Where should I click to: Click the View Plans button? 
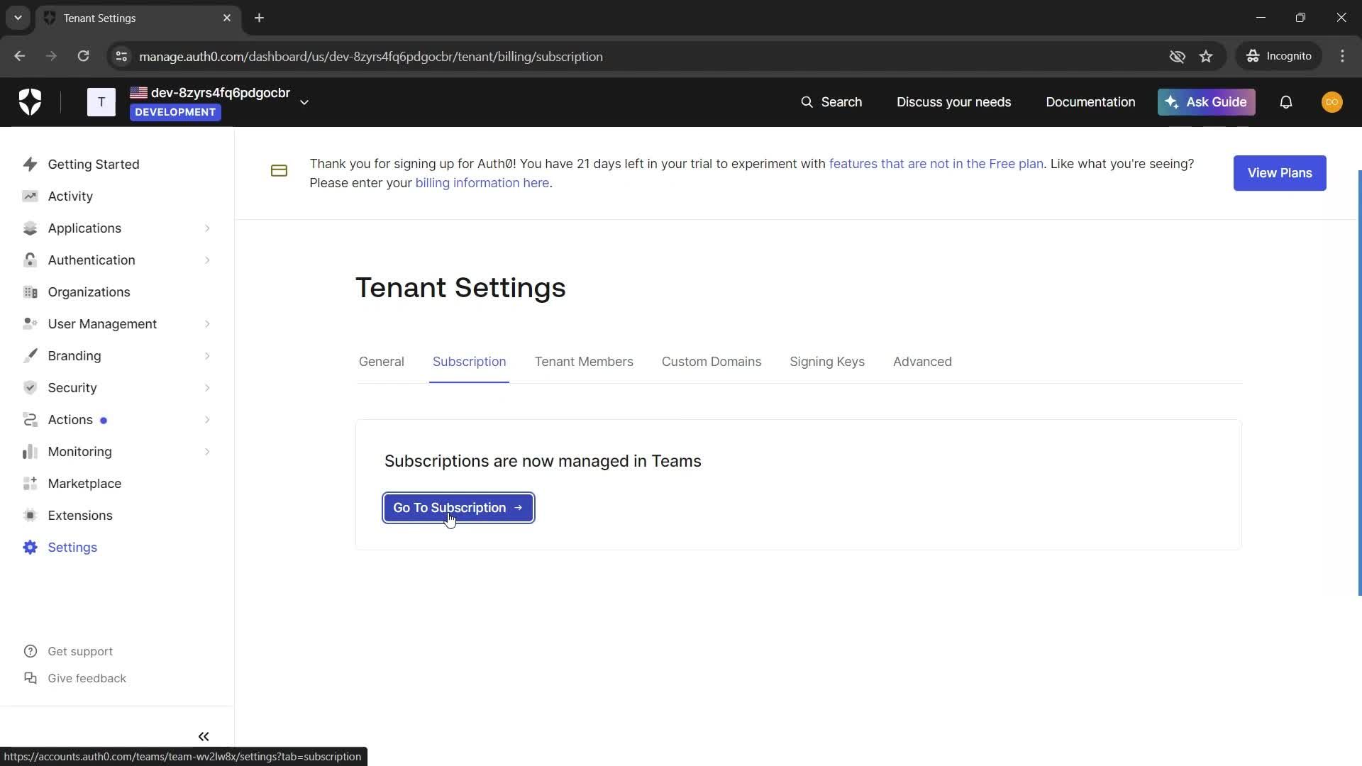point(1279,173)
